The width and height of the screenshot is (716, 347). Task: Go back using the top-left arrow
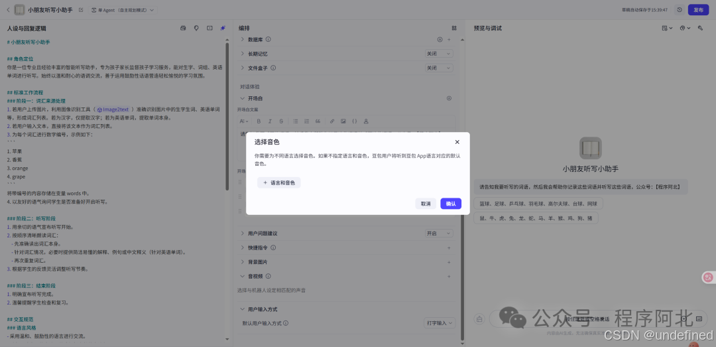pyautogui.click(x=8, y=9)
